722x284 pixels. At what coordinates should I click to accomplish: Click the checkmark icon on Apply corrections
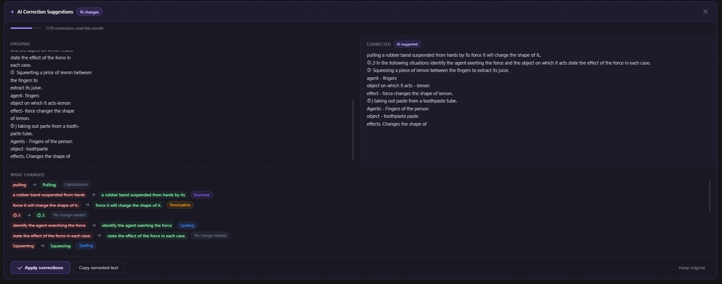pyautogui.click(x=20, y=268)
